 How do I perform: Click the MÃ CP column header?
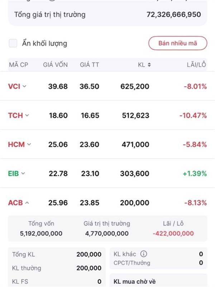[x=19, y=65]
